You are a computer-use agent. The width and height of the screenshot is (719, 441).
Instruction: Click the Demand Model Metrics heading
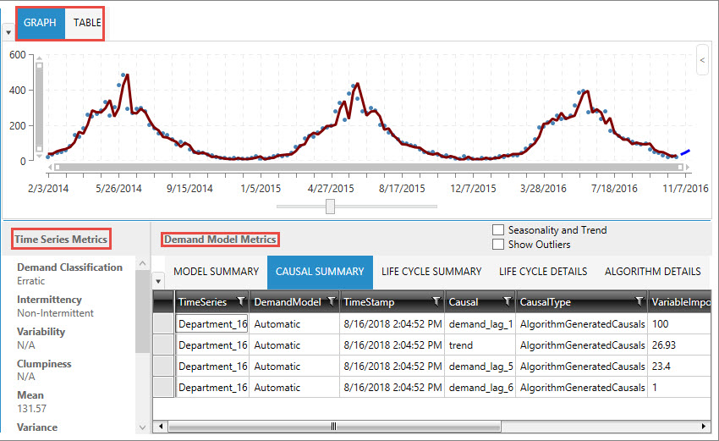coord(220,239)
